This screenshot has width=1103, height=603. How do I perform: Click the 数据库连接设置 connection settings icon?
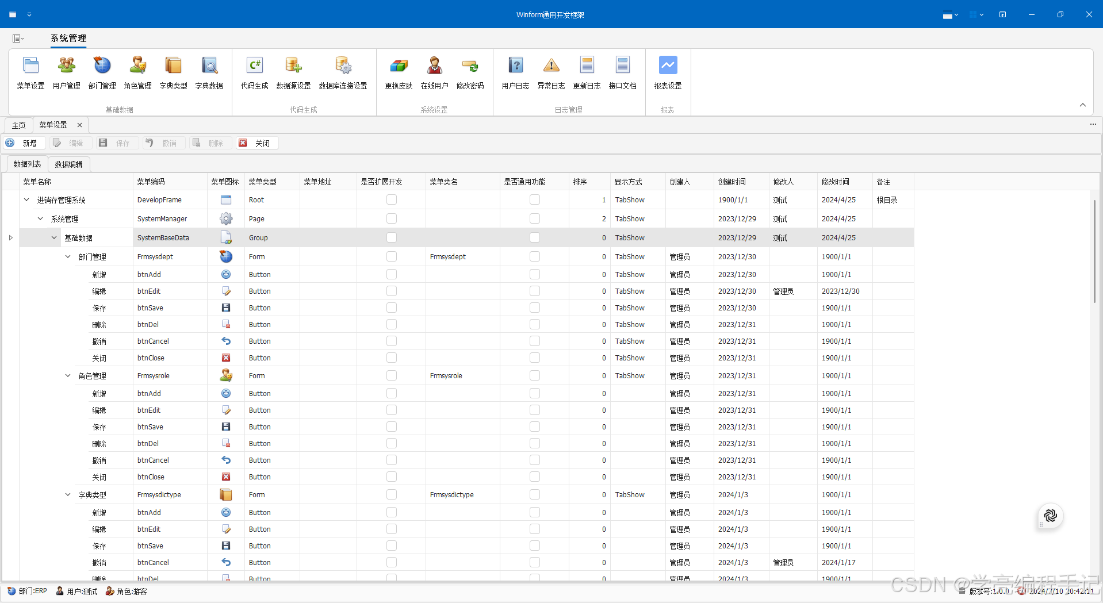(343, 72)
